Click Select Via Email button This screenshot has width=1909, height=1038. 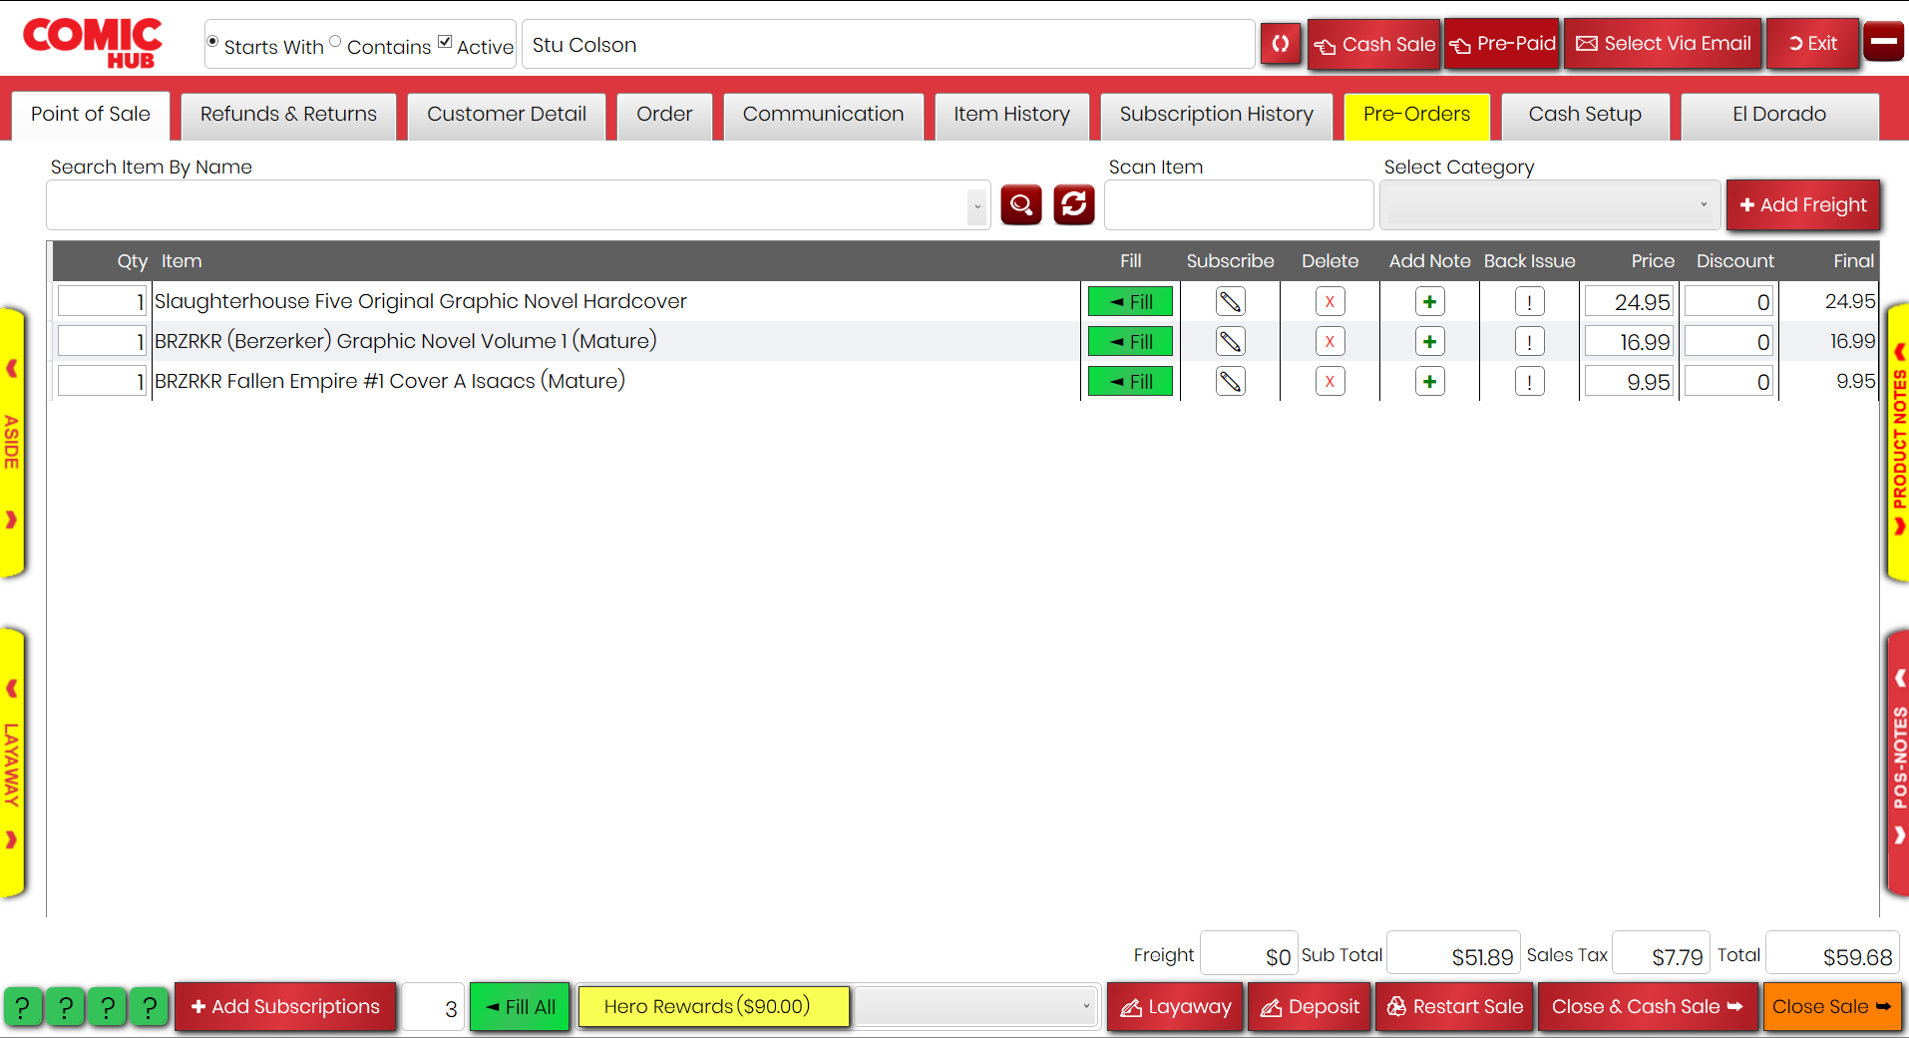pos(1663,44)
